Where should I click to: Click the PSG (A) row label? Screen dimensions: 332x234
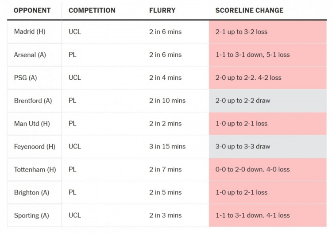click(x=26, y=78)
